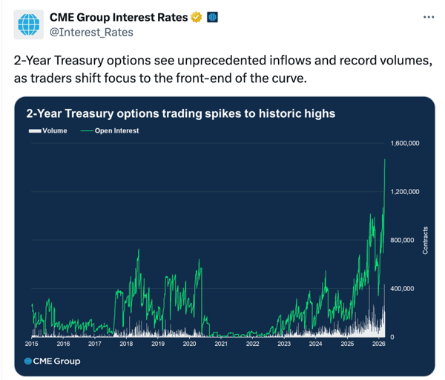Click the CME Group logo below the chart

52,361
